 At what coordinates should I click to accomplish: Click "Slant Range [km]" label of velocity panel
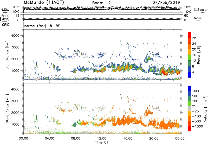pos(7,108)
